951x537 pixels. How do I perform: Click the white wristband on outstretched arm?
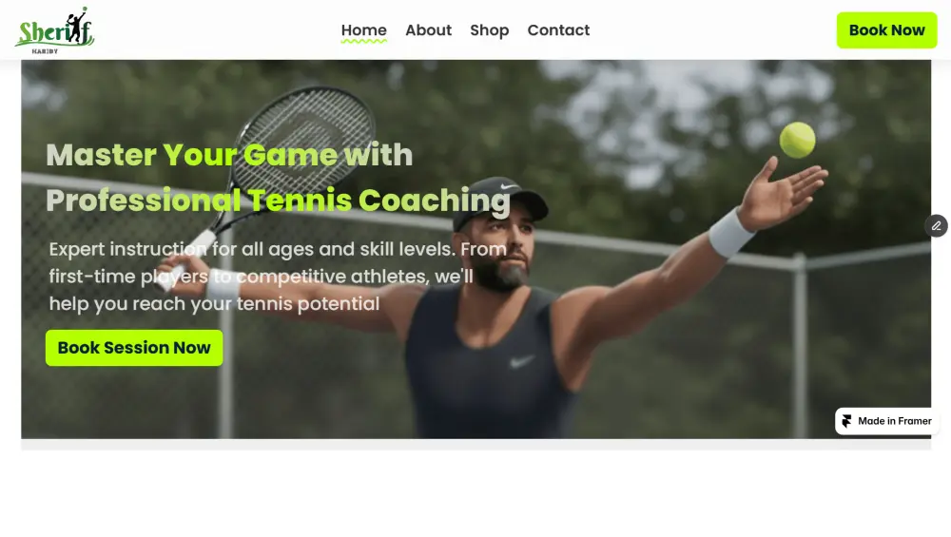(x=730, y=233)
